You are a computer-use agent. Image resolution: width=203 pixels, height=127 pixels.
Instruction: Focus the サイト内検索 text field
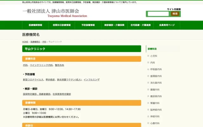[x=158, y=14]
